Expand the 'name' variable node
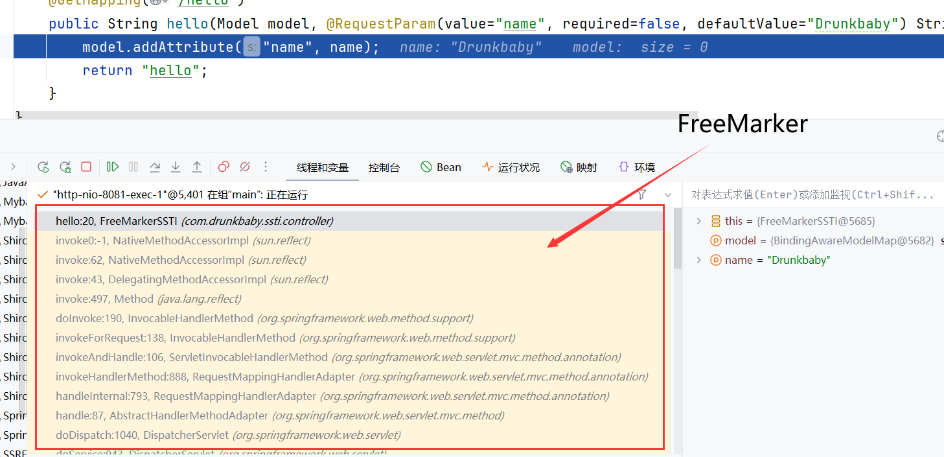Screen dimensions: 944x457 click(698, 260)
